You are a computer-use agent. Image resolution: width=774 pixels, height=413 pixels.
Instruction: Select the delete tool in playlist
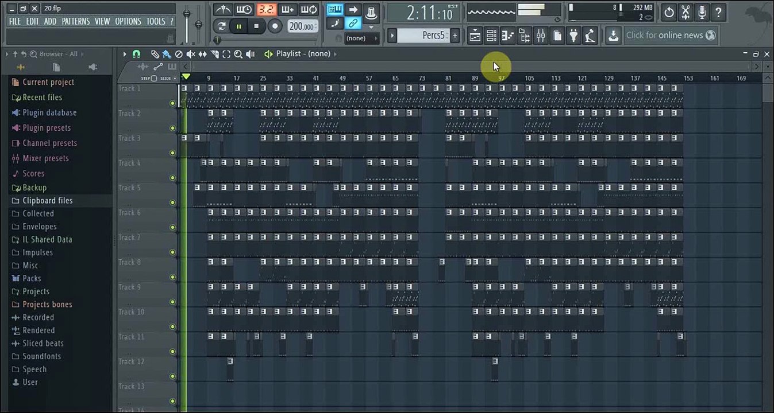[x=179, y=54]
